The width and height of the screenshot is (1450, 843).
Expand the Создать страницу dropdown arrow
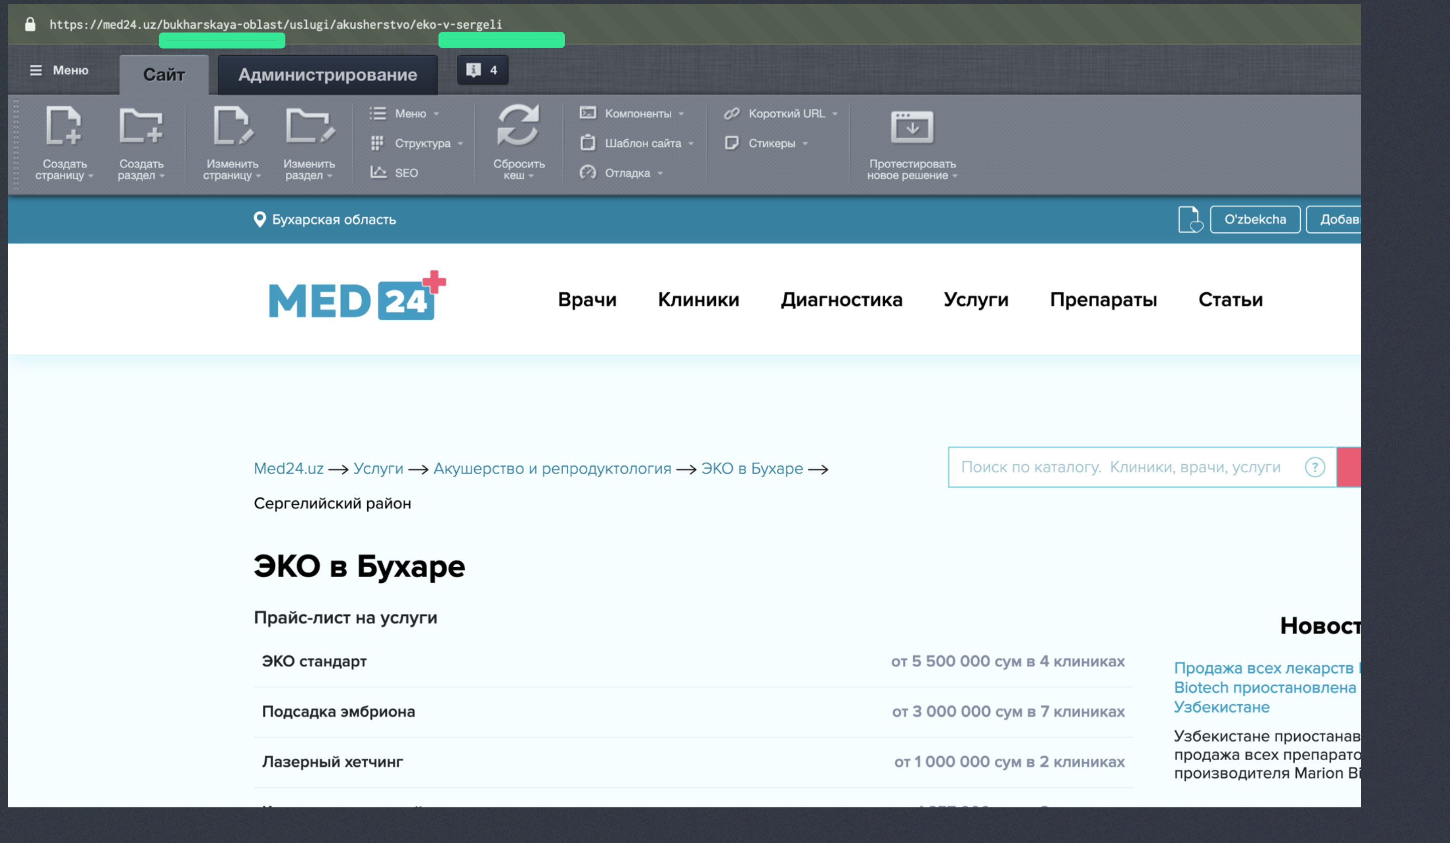click(91, 176)
